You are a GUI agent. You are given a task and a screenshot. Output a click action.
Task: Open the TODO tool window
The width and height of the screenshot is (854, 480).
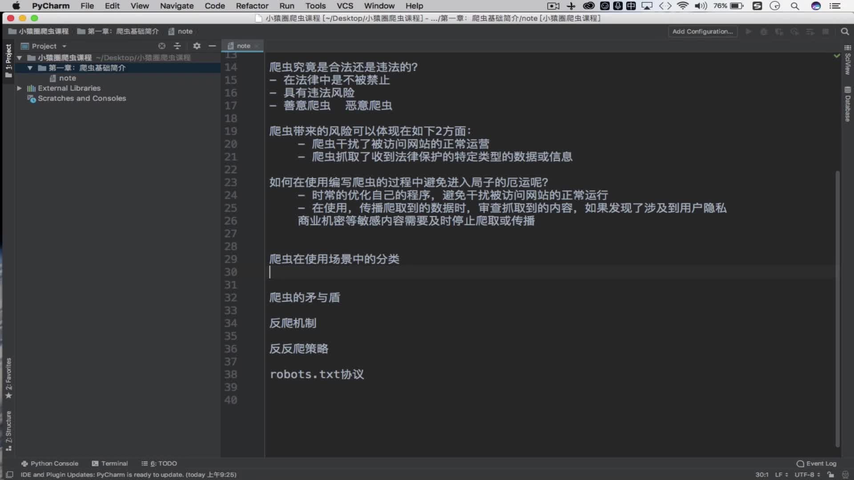(159, 463)
